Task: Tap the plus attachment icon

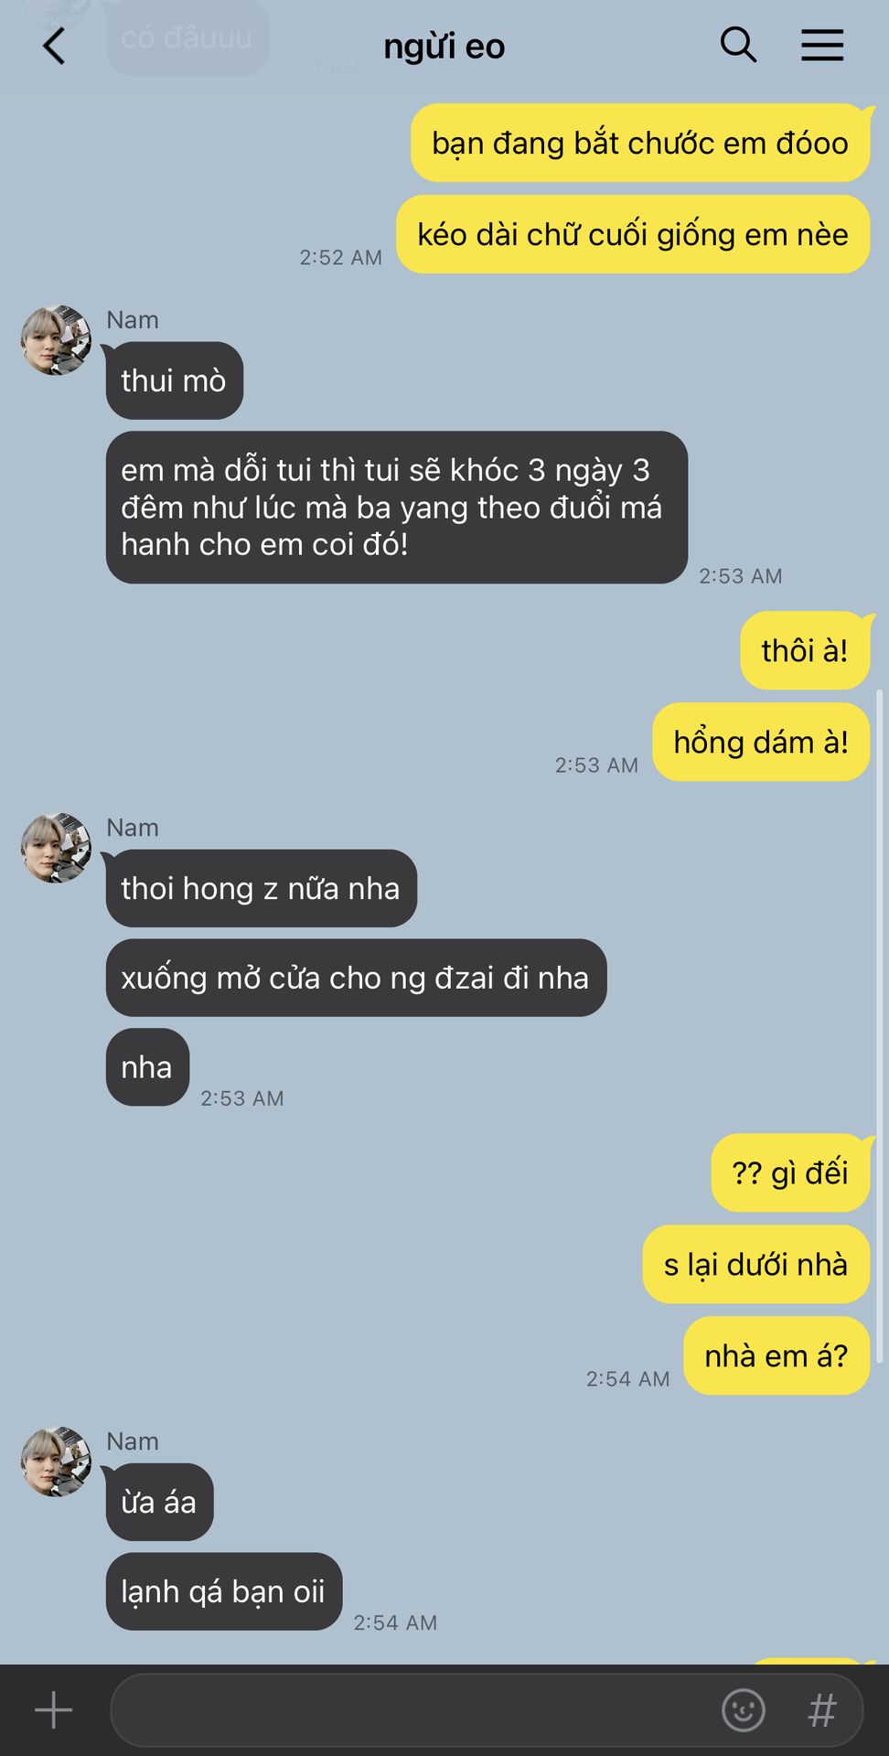Action: [x=53, y=1709]
